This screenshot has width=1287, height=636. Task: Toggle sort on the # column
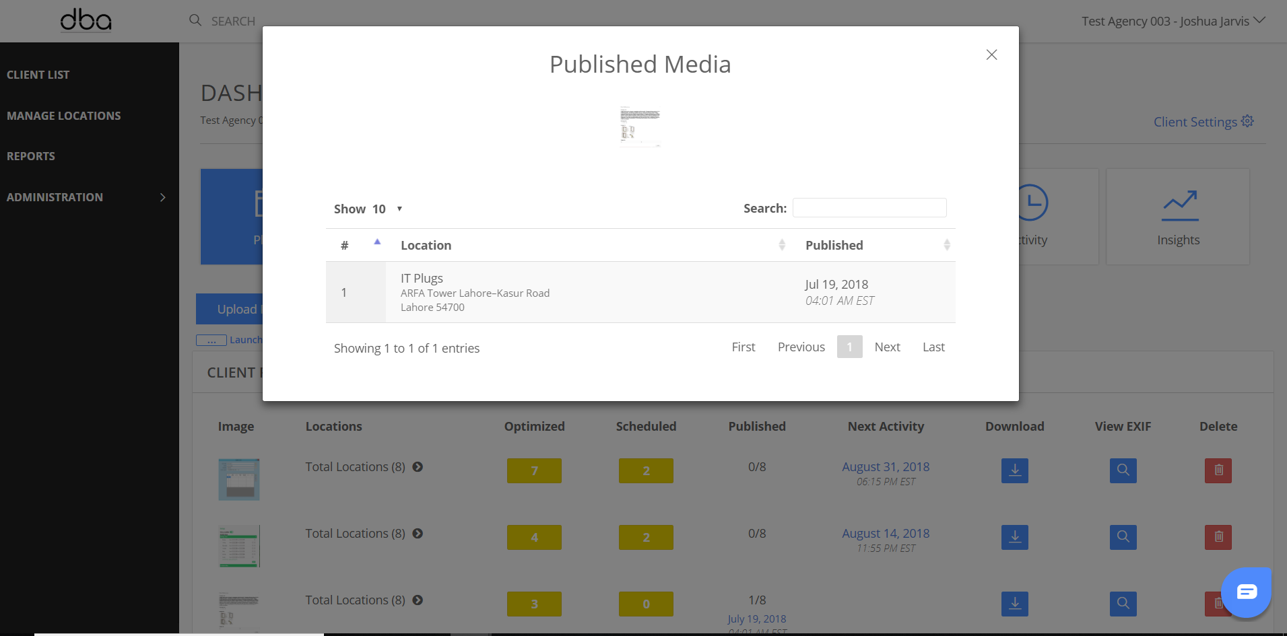tap(377, 242)
